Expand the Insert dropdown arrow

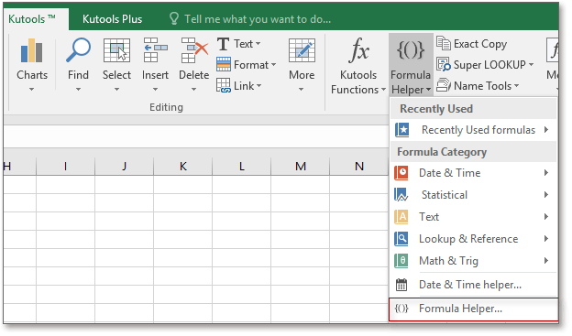[x=156, y=90]
